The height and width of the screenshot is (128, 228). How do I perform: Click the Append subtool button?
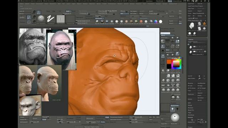point(200,93)
